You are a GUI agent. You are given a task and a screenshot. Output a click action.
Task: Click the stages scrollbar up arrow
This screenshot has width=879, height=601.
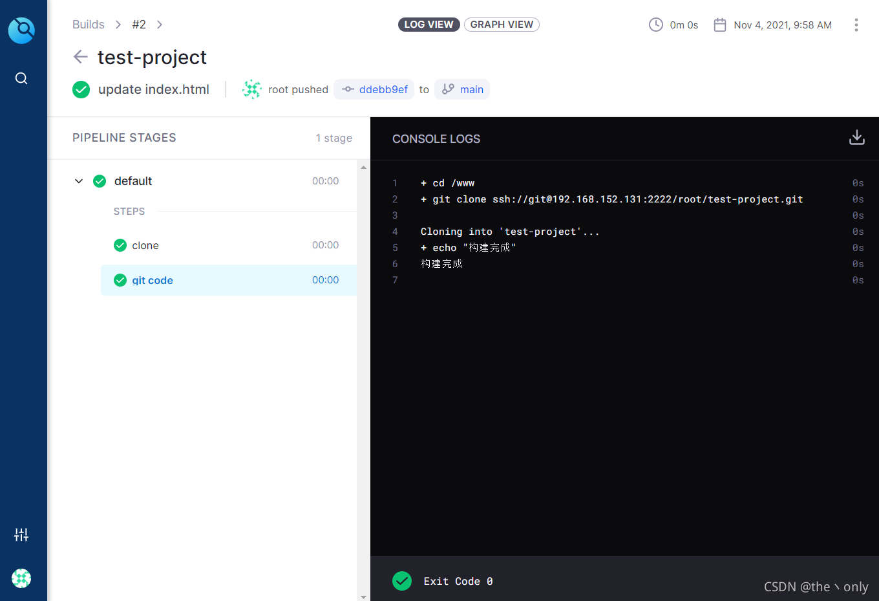(x=363, y=168)
